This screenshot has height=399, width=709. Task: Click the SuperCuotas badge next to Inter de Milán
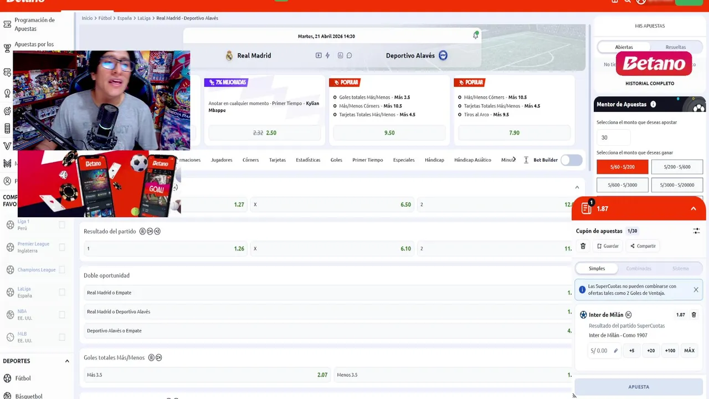[628, 315]
